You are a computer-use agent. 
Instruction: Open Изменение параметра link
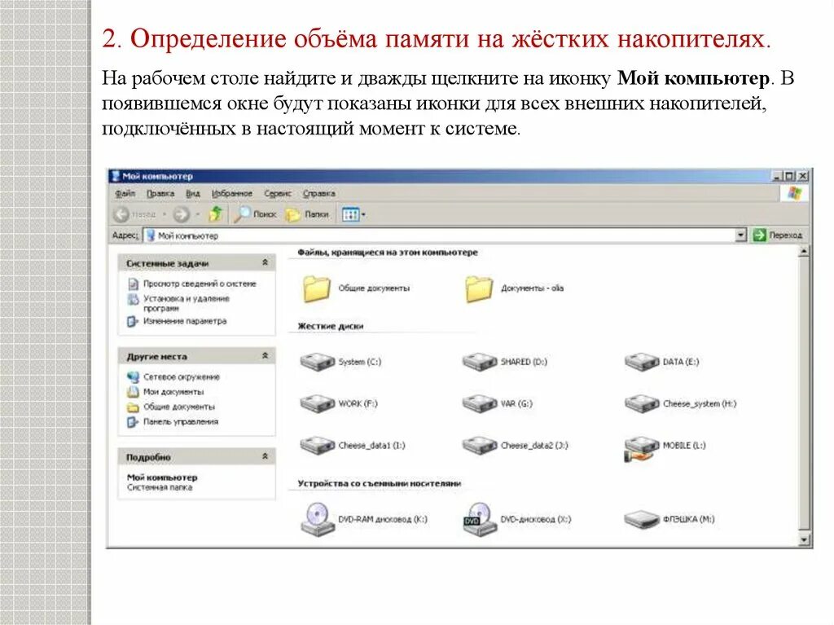185,321
